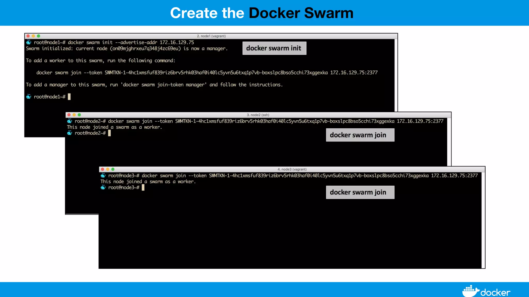Select the '3. node2 (ssh)' title bar
529x297 pixels.
[x=258, y=115]
